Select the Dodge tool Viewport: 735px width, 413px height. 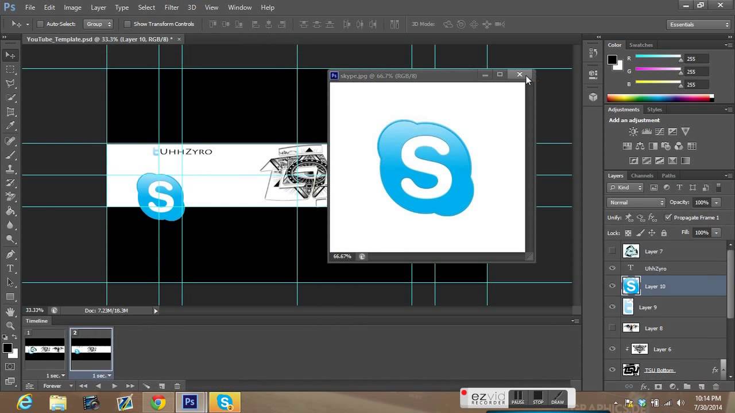[x=10, y=240]
